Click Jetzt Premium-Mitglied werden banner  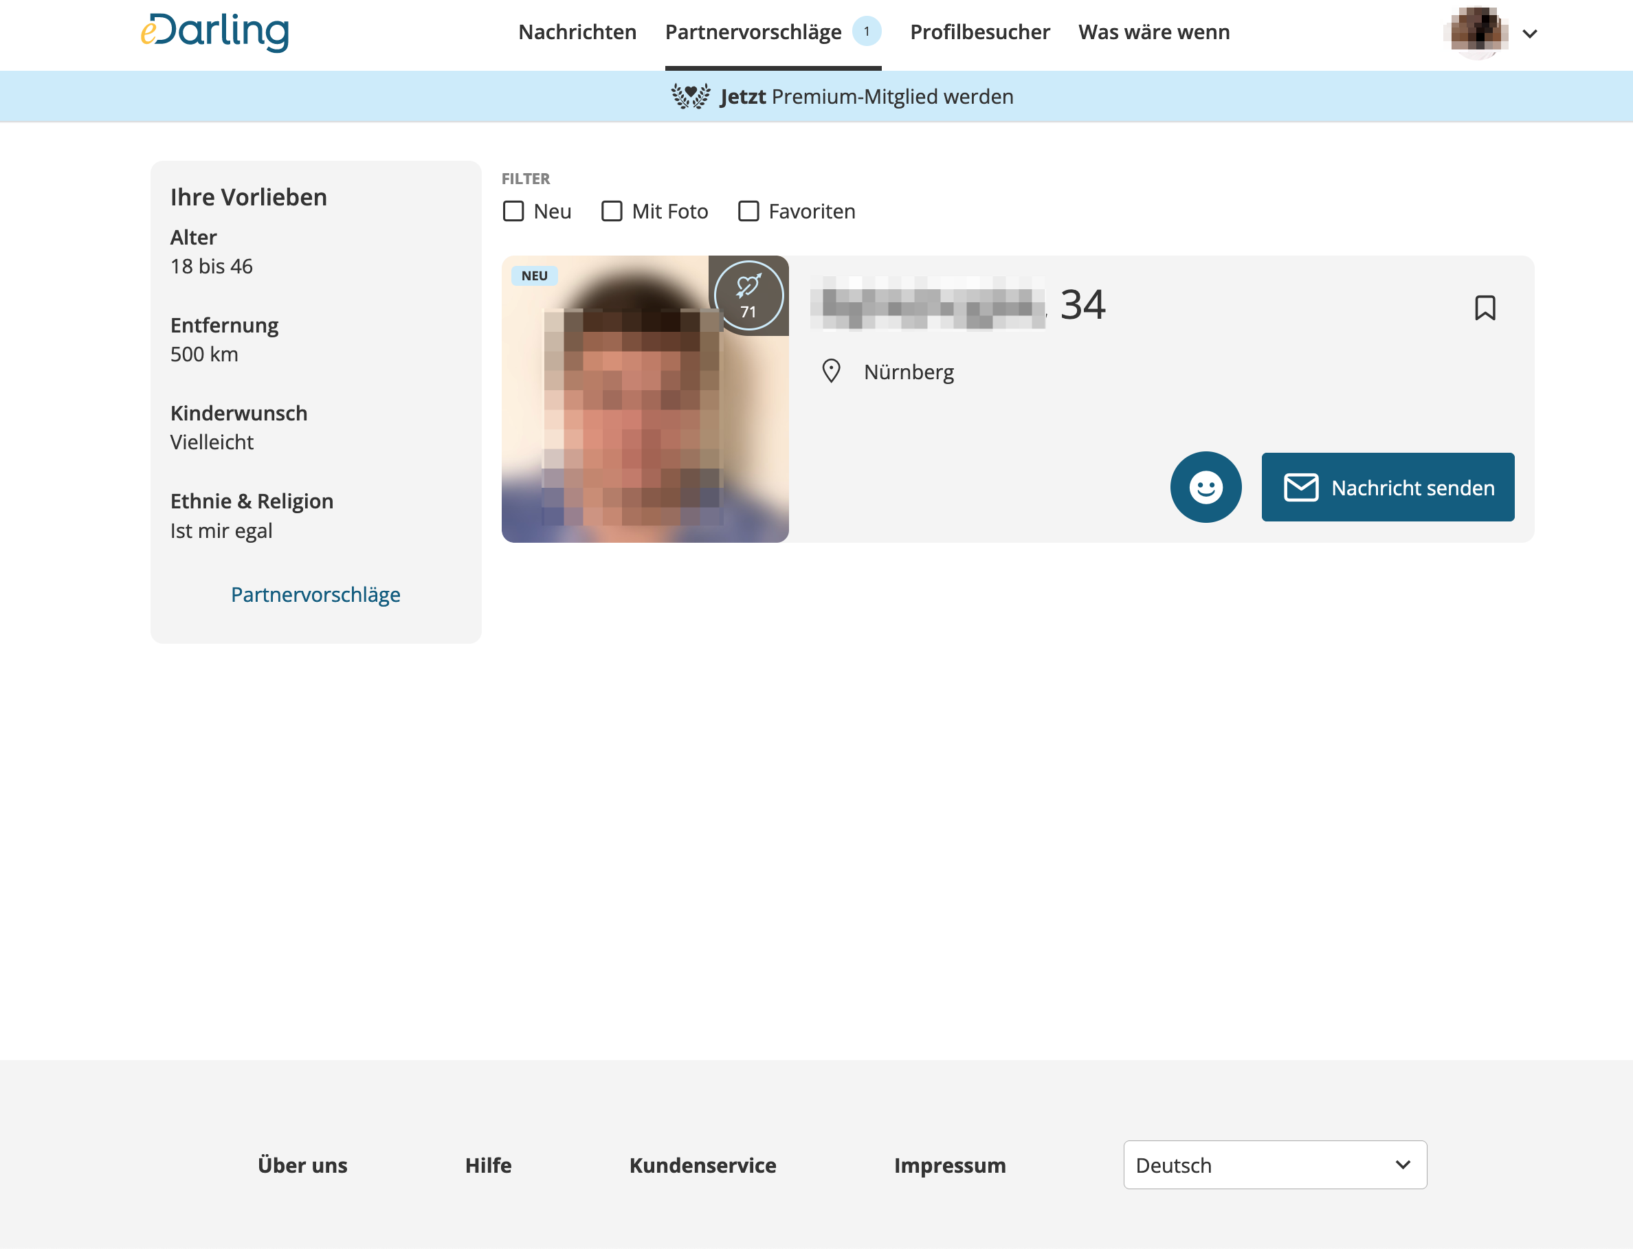point(866,97)
